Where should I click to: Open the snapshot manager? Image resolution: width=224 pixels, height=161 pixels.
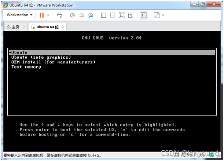tap(91, 15)
